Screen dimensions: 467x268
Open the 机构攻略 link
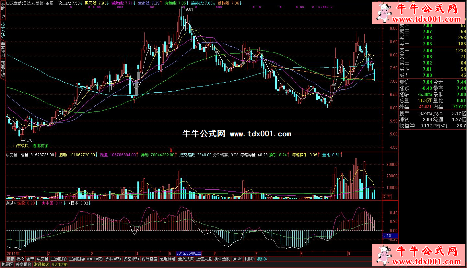pos(60,264)
